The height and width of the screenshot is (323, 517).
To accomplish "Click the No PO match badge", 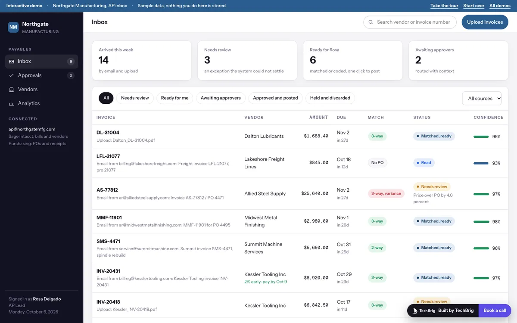I will point(377,163).
